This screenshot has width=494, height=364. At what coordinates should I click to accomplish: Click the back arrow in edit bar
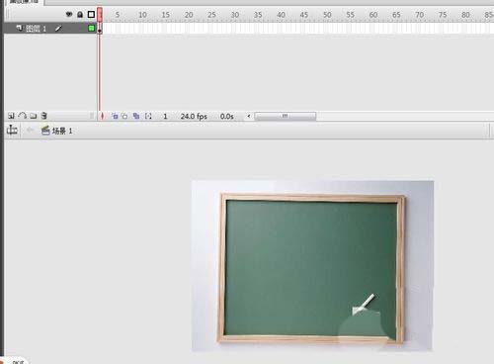pyautogui.click(x=30, y=131)
